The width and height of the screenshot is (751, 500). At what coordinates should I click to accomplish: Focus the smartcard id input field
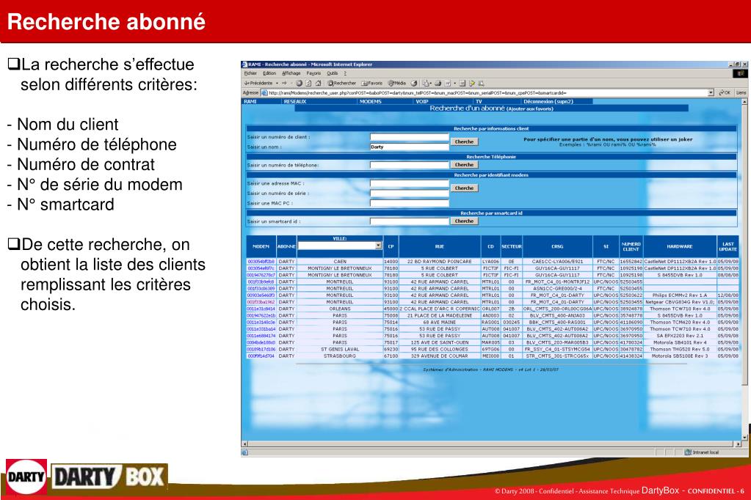pyautogui.click(x=410, y=221)
